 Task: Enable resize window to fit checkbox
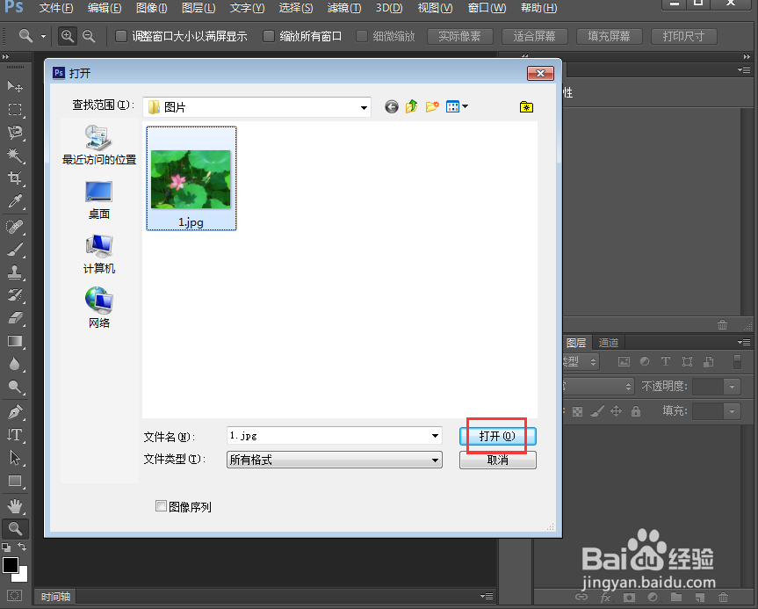tap(121, 36)
